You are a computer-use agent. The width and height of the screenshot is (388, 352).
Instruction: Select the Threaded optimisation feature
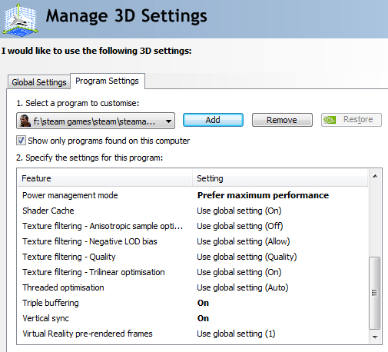point(63,287)
